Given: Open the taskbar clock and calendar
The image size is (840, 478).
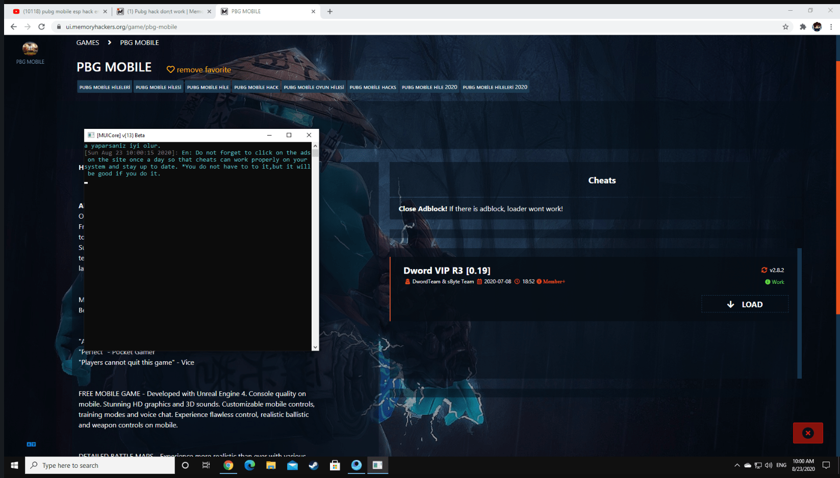Looking at the screenshot, I should point(803,465).
